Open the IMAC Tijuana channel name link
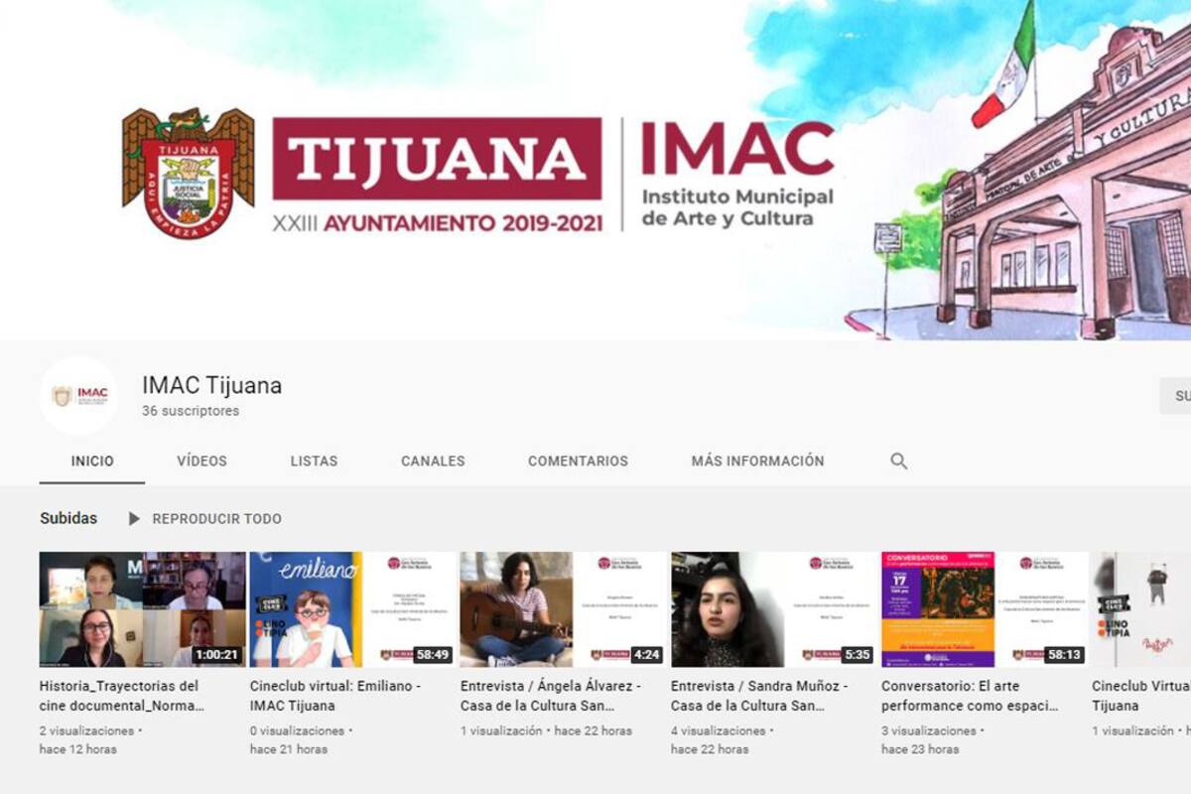Viewport: 1191px width, 794px height. (x=212, y=385)
